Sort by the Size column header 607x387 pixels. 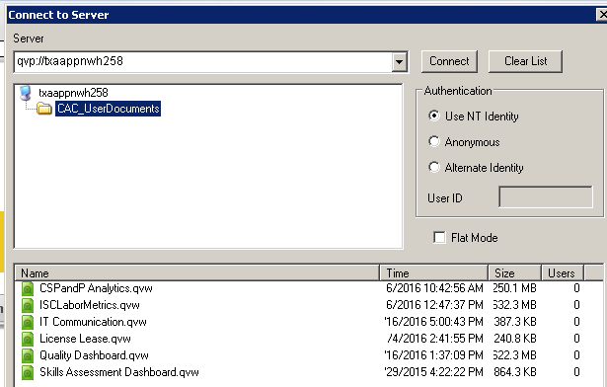514,273
